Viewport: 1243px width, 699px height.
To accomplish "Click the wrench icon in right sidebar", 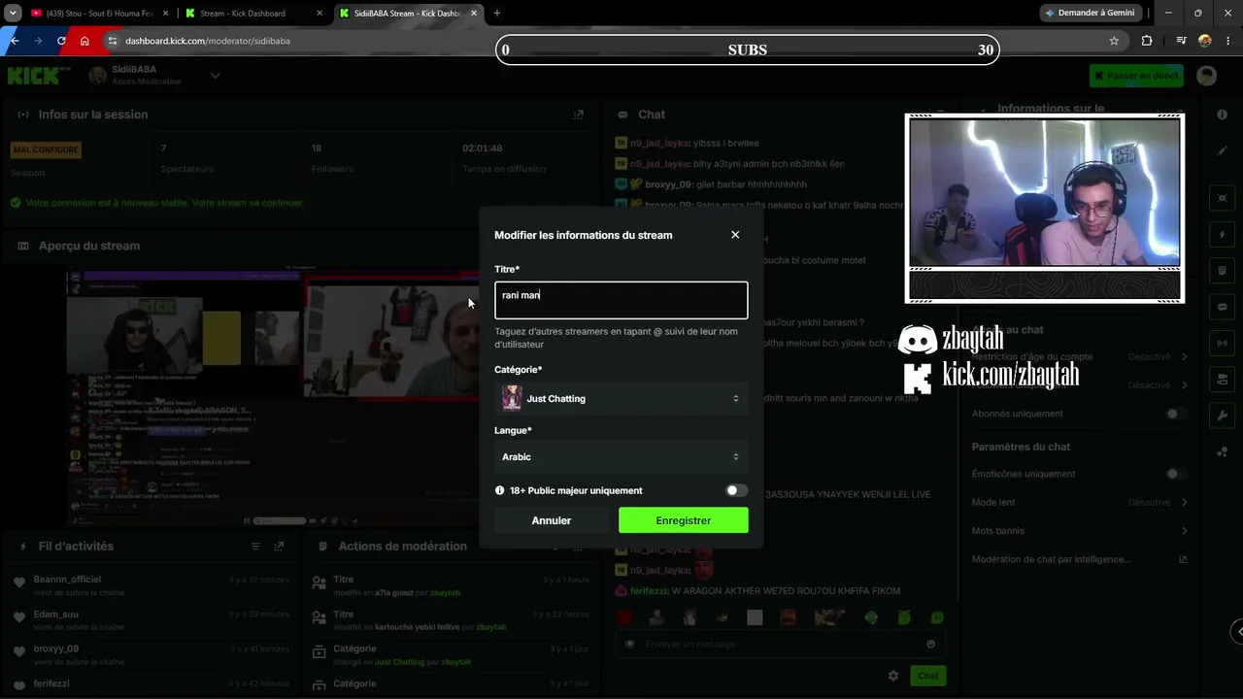I will (x=1222, y=416).
